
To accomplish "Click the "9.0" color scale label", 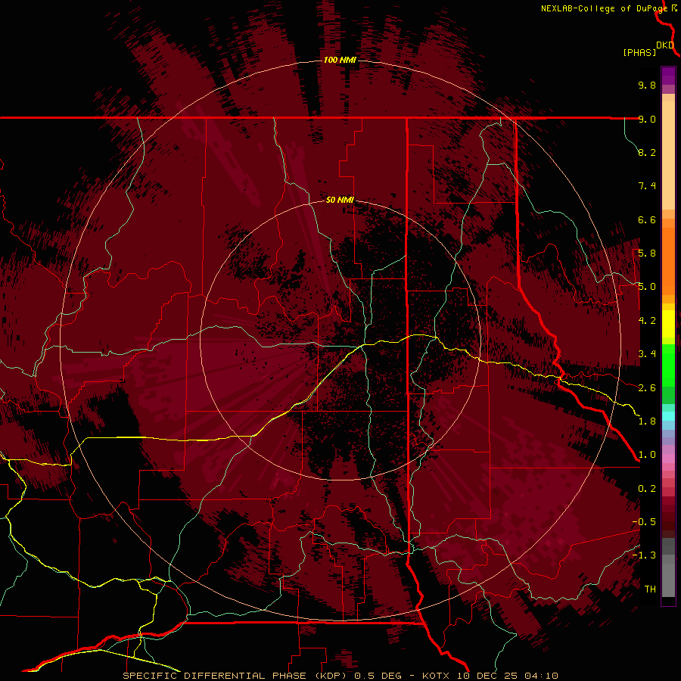I will (x=647, y=119).
